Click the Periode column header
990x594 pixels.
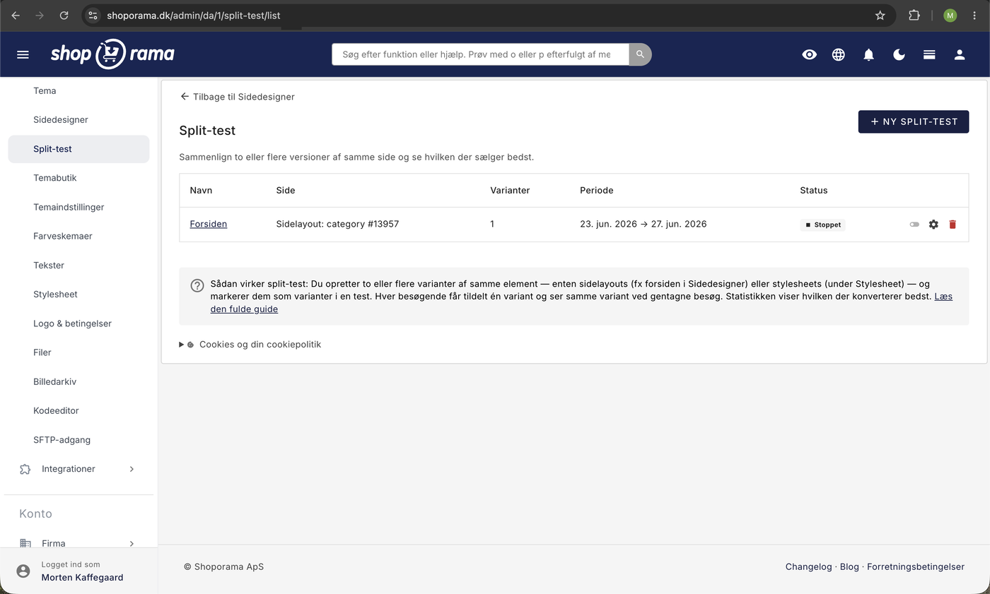pos(597,190)
